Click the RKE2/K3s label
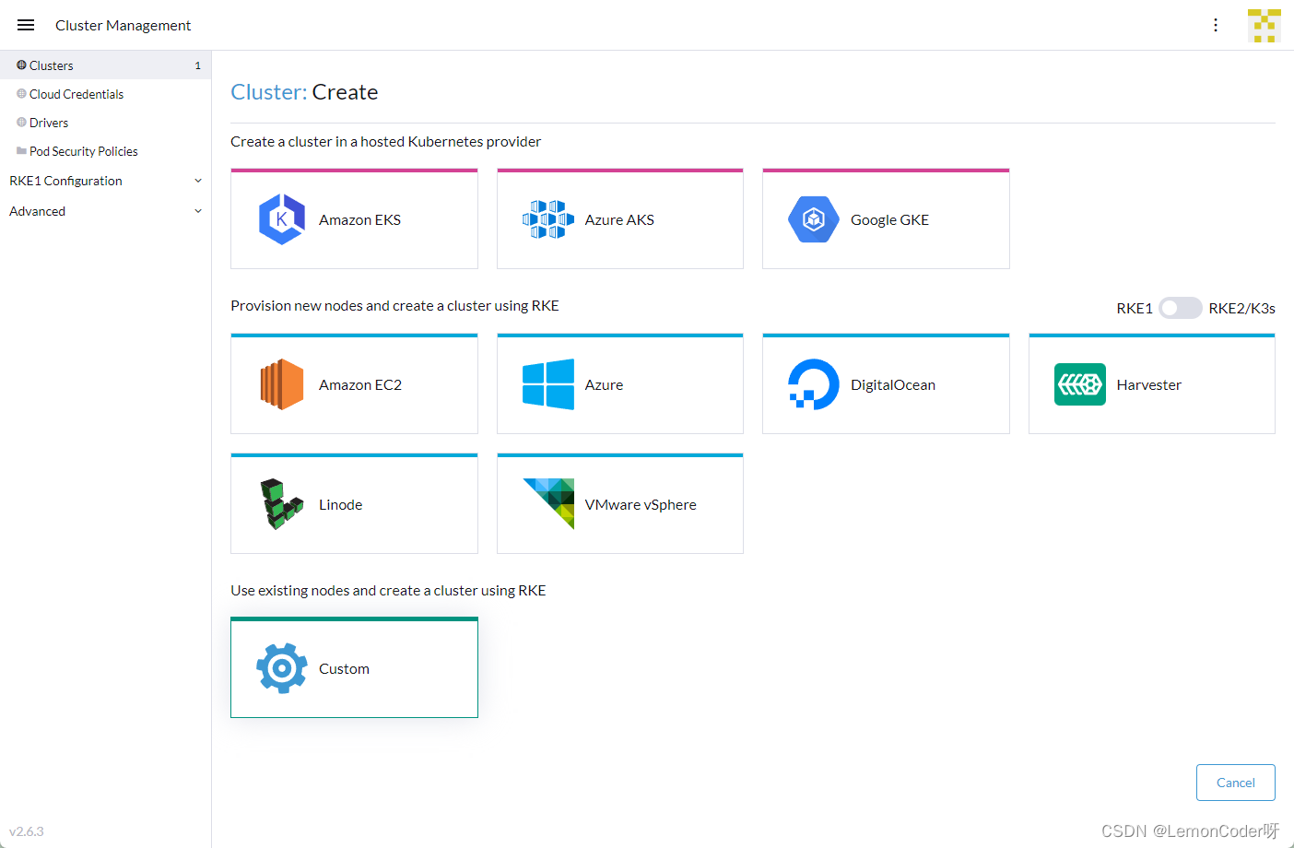Viewport: 1294px width, 848px height. [1241, 308]
